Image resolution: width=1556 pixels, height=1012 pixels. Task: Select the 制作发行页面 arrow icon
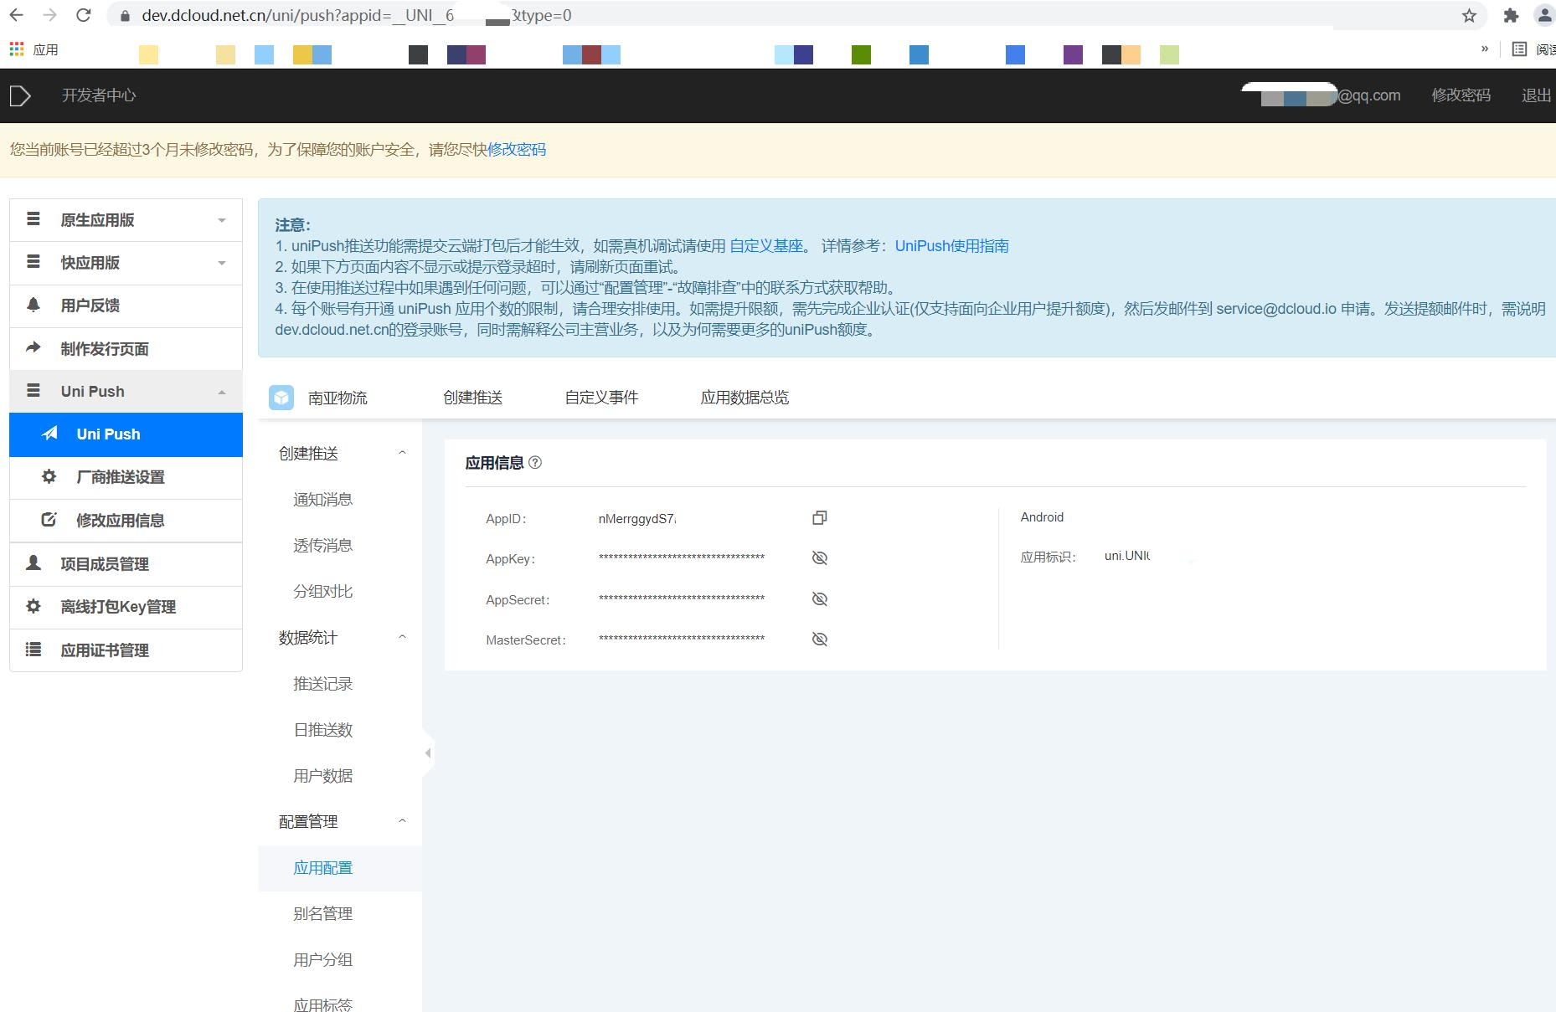coord(33,348)
